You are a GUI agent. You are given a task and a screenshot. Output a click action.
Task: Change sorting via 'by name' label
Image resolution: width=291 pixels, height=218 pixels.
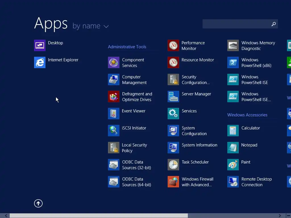[86, 26]
